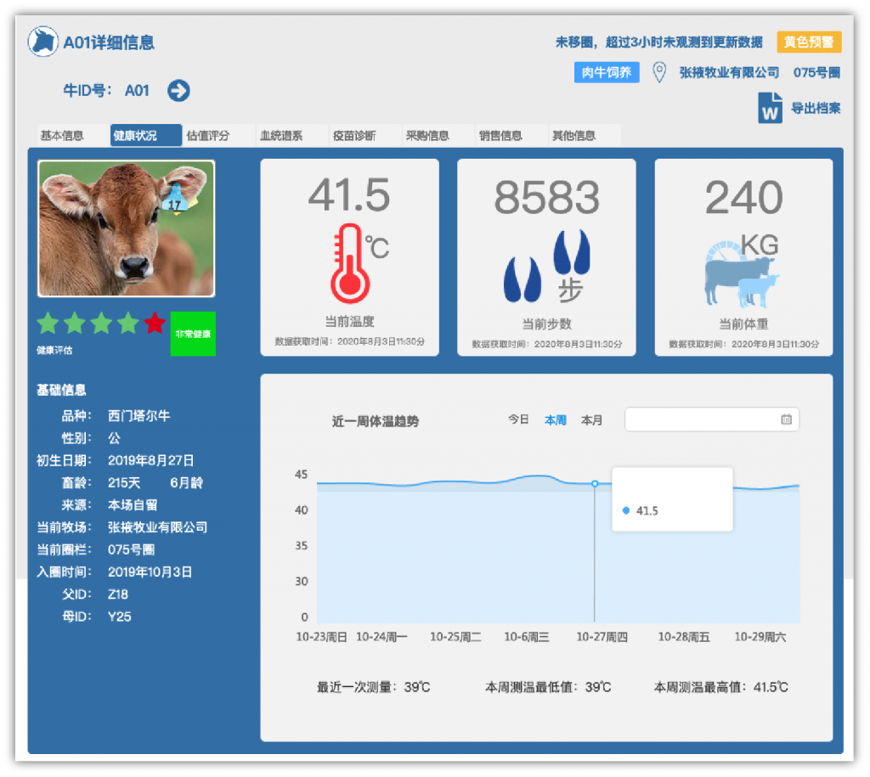Click the 2019年10月3日 pen entry date
This screenshot has height=777, width=870.
click(x=150, y=572)
